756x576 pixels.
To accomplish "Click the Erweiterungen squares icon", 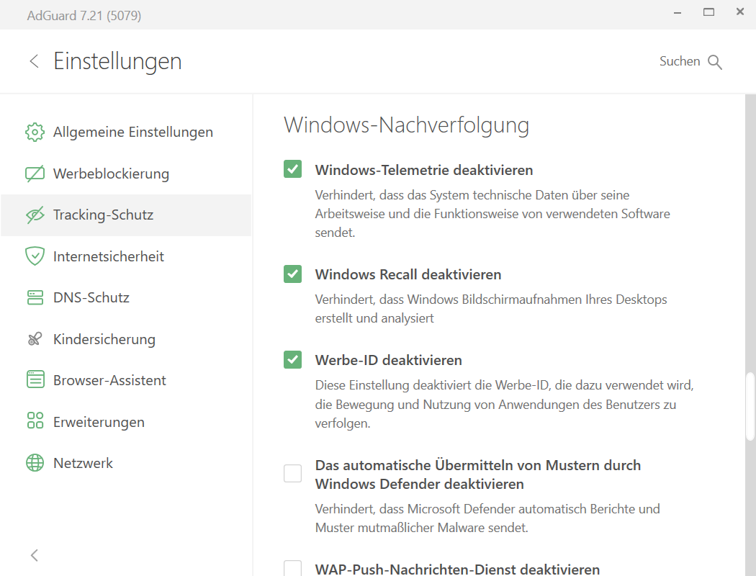I will pyautogui.click(x=35, y=420).
